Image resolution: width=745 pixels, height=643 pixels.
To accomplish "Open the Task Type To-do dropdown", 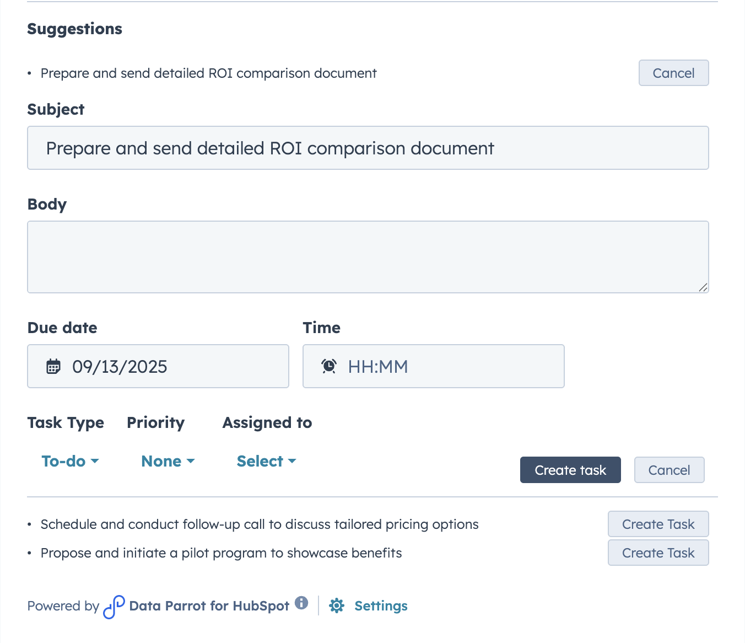I will pyautogui.click(x=70, y=461).
